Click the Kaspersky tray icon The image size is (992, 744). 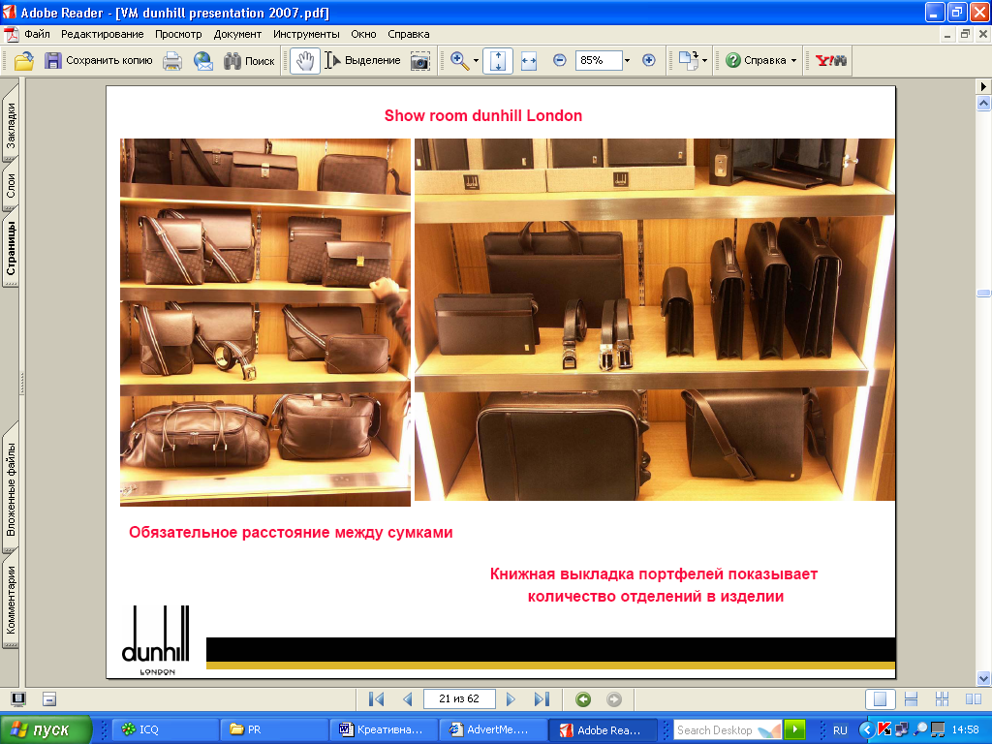click(883, 729)
